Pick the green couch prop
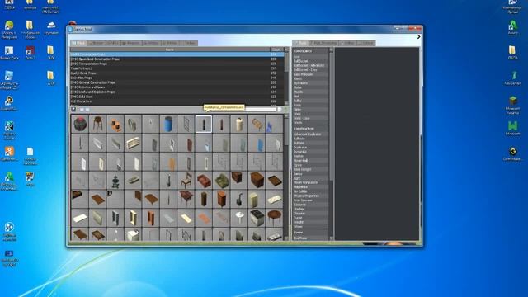528x297 pixels. coord(221,181)
